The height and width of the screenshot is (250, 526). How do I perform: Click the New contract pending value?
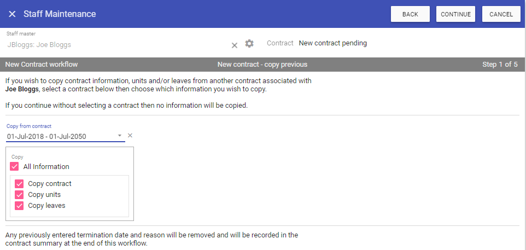[x=332, y=43]
